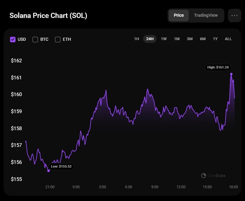Screen dimensions: 245x201
Task: Click the High $161.24 marker label
Action: 218,67
